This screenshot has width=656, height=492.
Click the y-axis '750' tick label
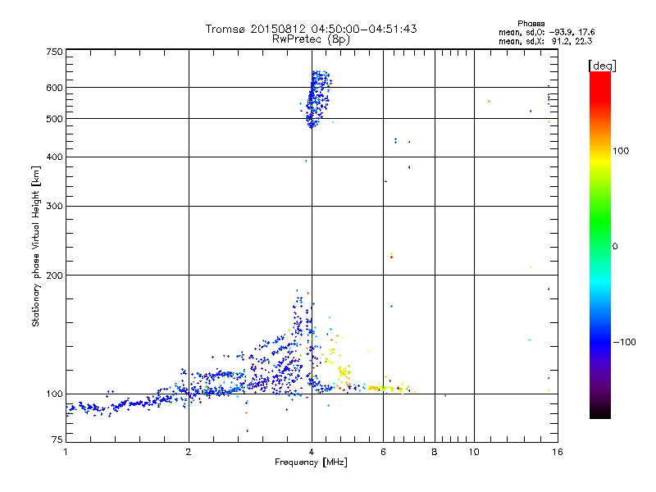(55, 52)
